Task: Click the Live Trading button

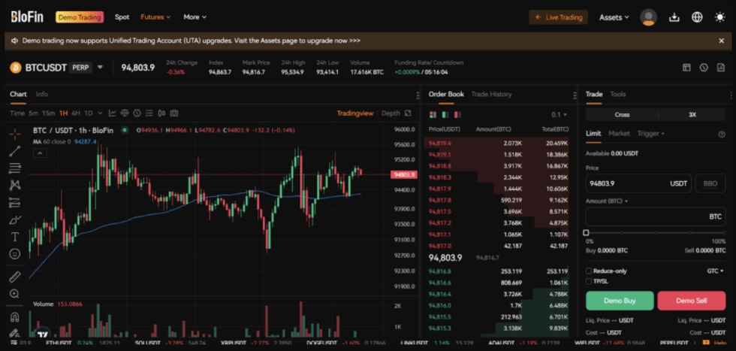Action: 559,17
